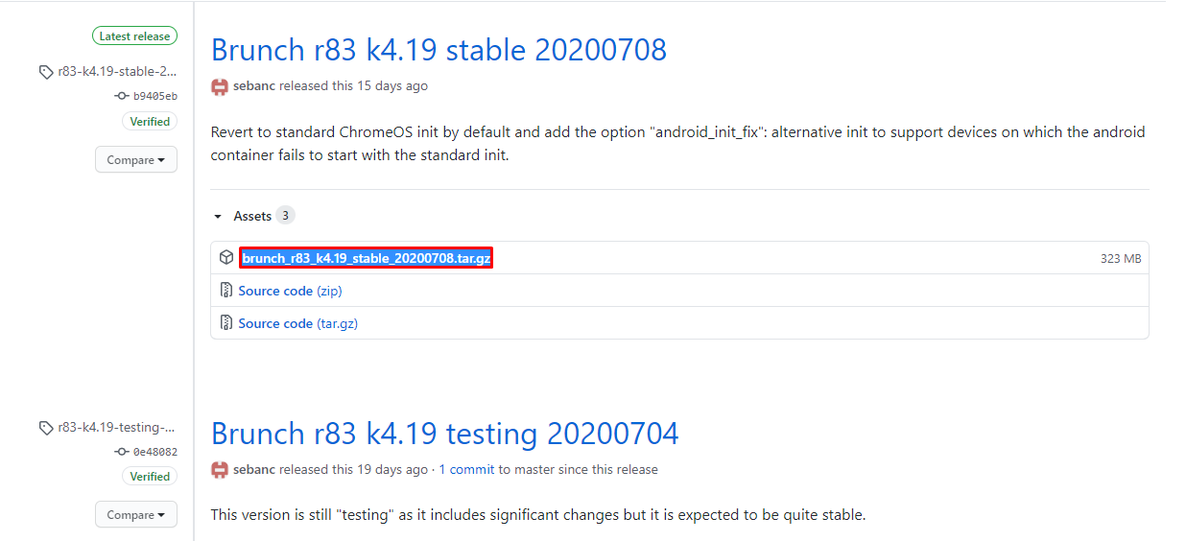Download Source code (zip)

click(290, 291)
